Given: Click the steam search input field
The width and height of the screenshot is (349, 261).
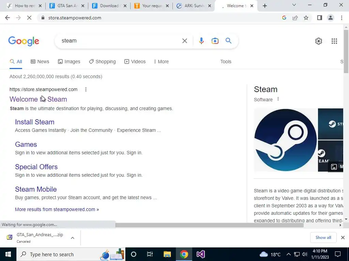Looking at the screenshot, I should [x=120, y=41].
